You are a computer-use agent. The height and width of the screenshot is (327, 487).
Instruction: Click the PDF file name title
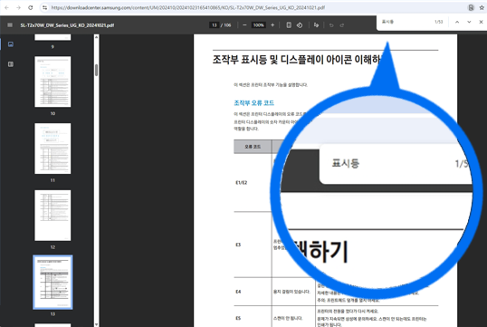coord(67,25)
